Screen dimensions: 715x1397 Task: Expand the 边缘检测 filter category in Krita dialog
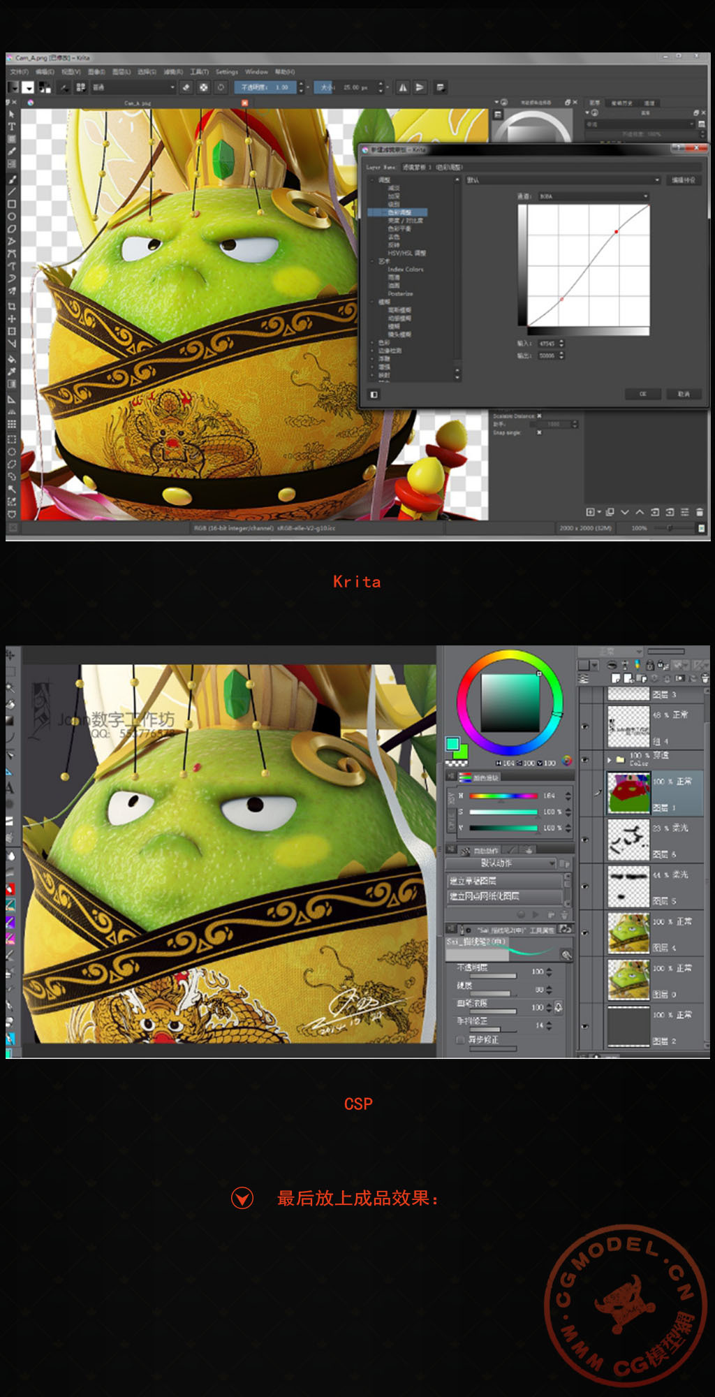point(371,351)
